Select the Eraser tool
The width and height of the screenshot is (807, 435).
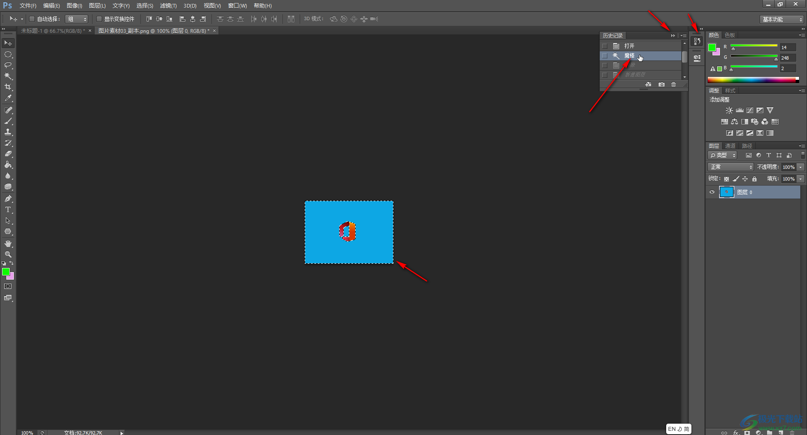[x=8, y=154]
